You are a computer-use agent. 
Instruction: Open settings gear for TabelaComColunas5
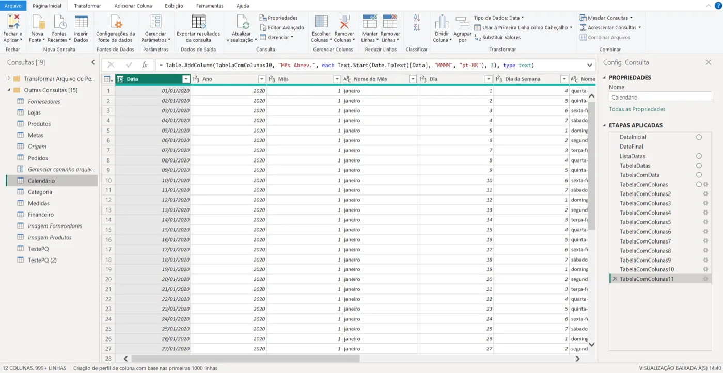click(705, 222)
